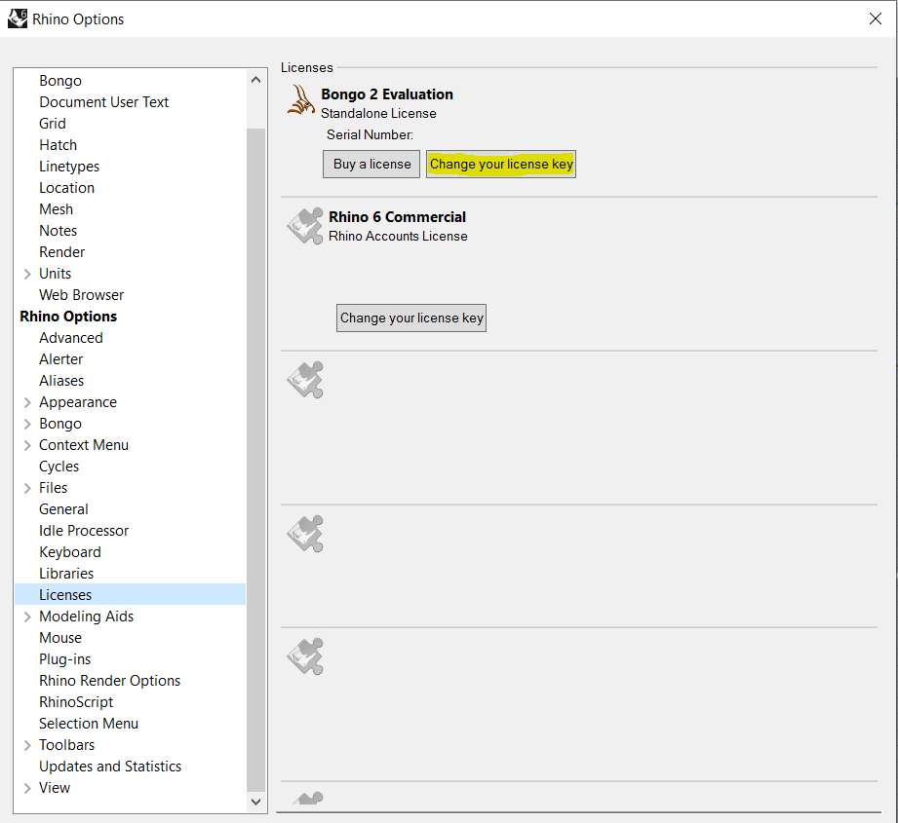Screen dimensions: 898x823
Task: Change the Rhino 6 Commercial license key
Action: click(411, 318)
